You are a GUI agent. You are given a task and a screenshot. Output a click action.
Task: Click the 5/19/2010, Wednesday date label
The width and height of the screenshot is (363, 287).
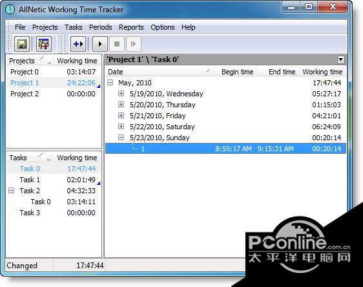pos(166,94)
